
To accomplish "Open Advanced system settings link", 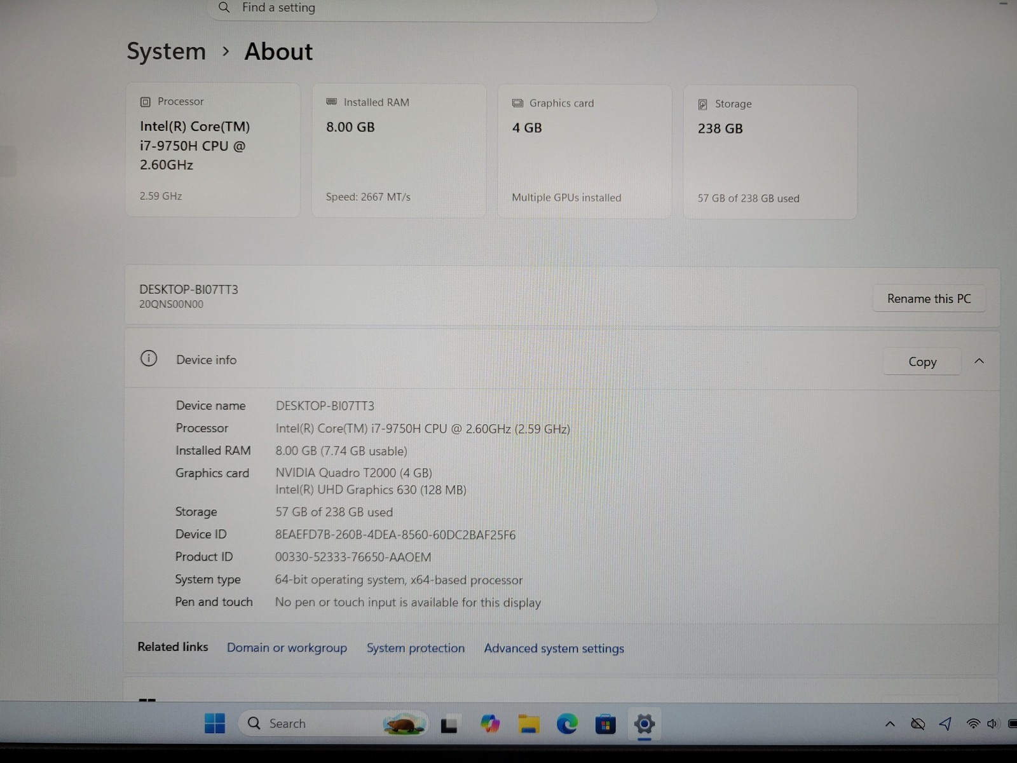I will (554, 649).
